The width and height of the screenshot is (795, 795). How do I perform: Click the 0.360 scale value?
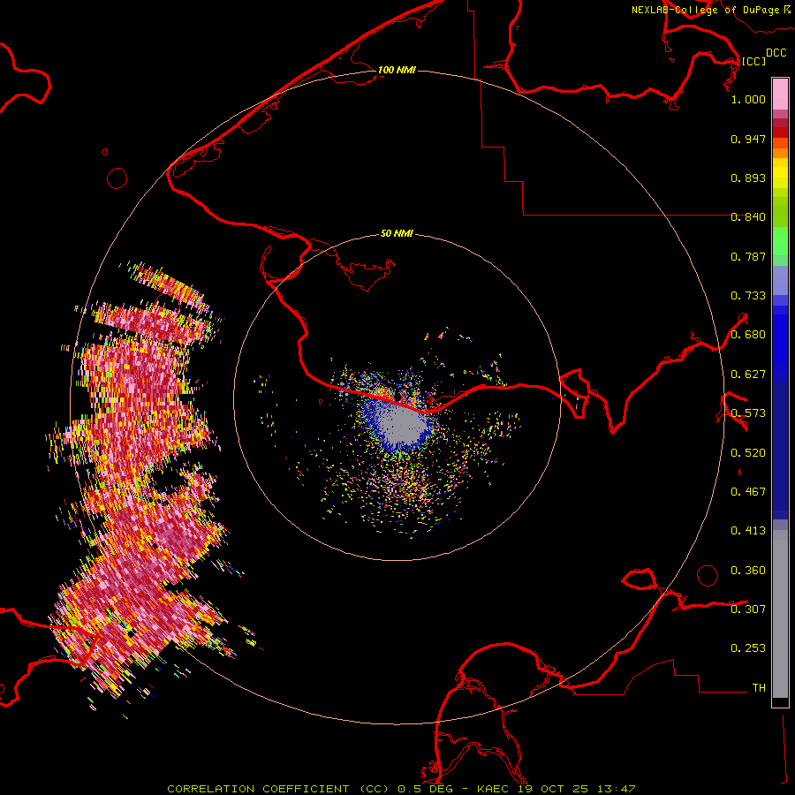(x=748, y=571)
